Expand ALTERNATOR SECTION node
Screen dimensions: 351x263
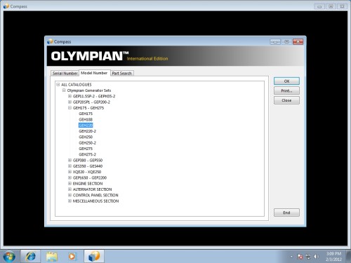pyautogui.click(x=69, y=189)
